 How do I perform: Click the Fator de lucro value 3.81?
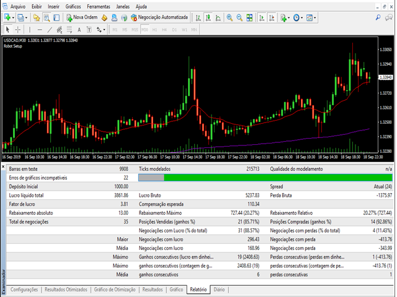coord(124,204)
